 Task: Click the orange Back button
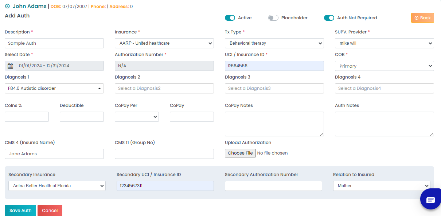[422, 18]
